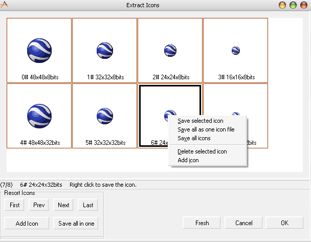Click the Last resort button

[88, 205]
